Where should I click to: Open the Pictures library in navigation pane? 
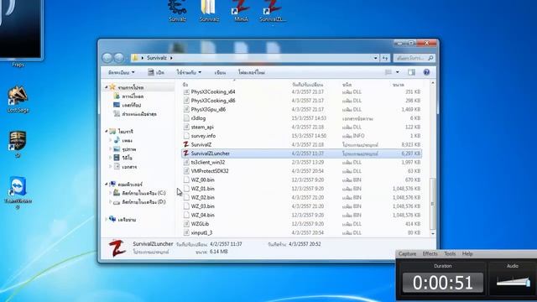[x=125, y=149]
